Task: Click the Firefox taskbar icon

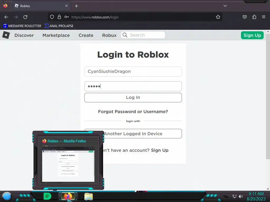Action: pos(68,196)
